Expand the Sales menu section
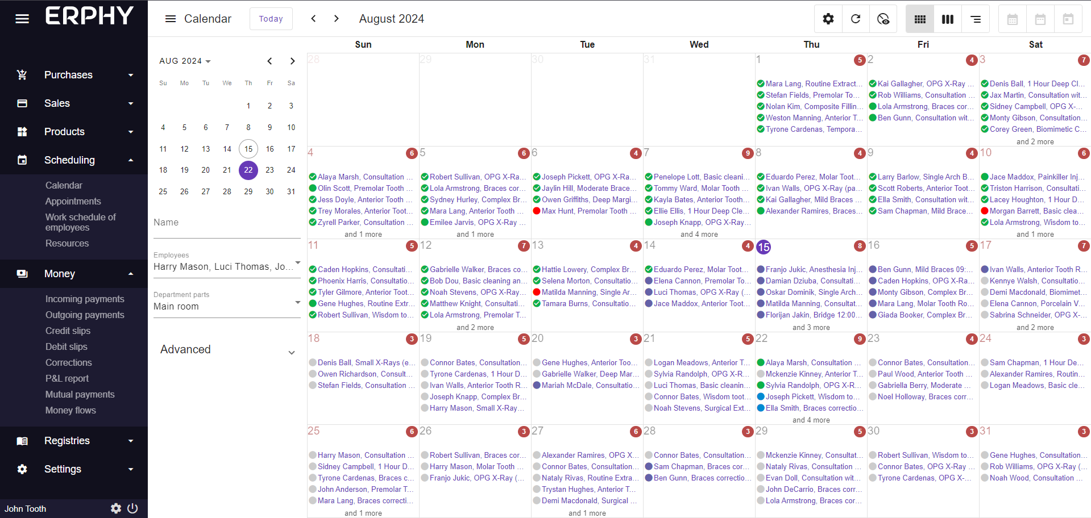This screenshot has height=518, width=1091. tap(74, 103)
